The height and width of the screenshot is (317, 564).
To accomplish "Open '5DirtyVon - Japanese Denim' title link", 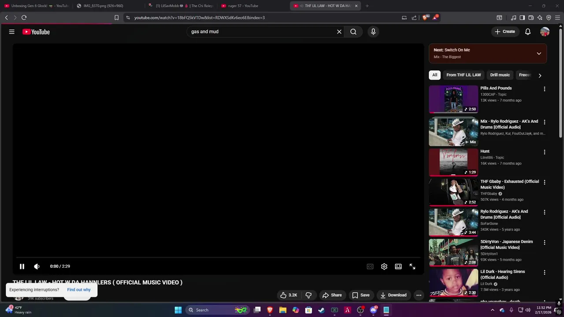I will click(507, 244).
